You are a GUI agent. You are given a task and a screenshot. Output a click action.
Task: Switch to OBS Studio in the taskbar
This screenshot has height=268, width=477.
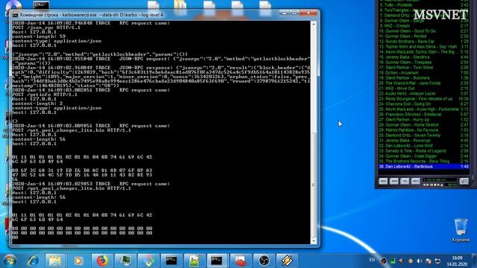[263, 261]
